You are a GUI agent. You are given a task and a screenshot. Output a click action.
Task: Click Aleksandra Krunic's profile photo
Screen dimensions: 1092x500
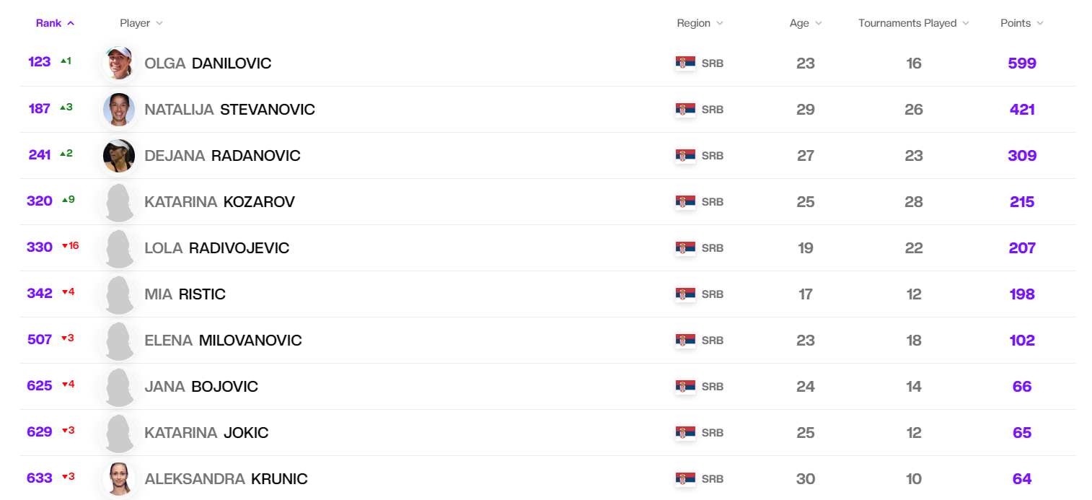pos(119,479)
